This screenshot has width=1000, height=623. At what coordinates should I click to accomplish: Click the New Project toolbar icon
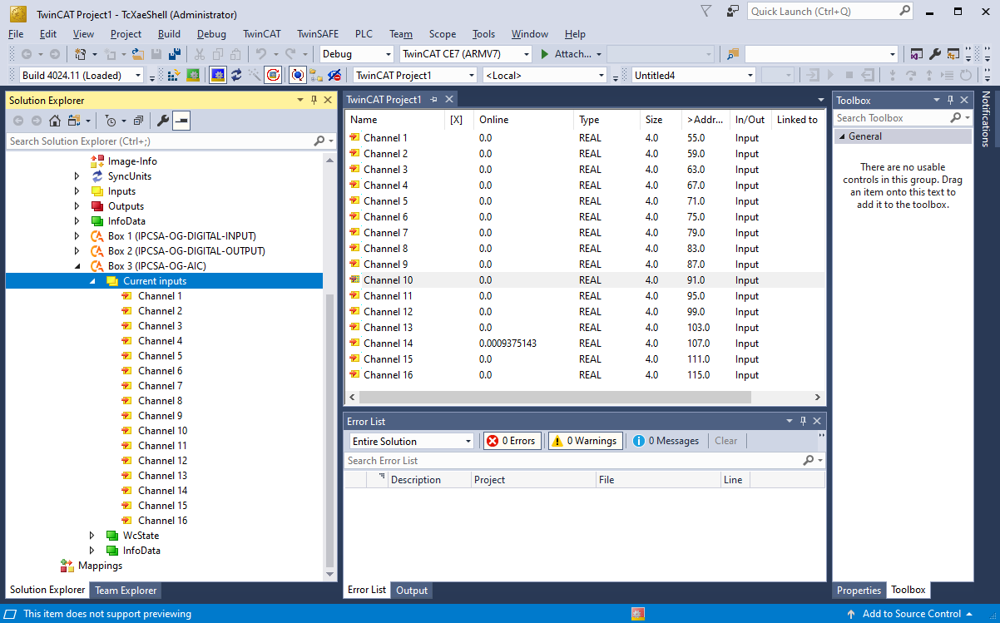point(80,54)
